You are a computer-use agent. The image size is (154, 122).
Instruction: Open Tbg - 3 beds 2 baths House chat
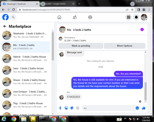click(26, 105)
